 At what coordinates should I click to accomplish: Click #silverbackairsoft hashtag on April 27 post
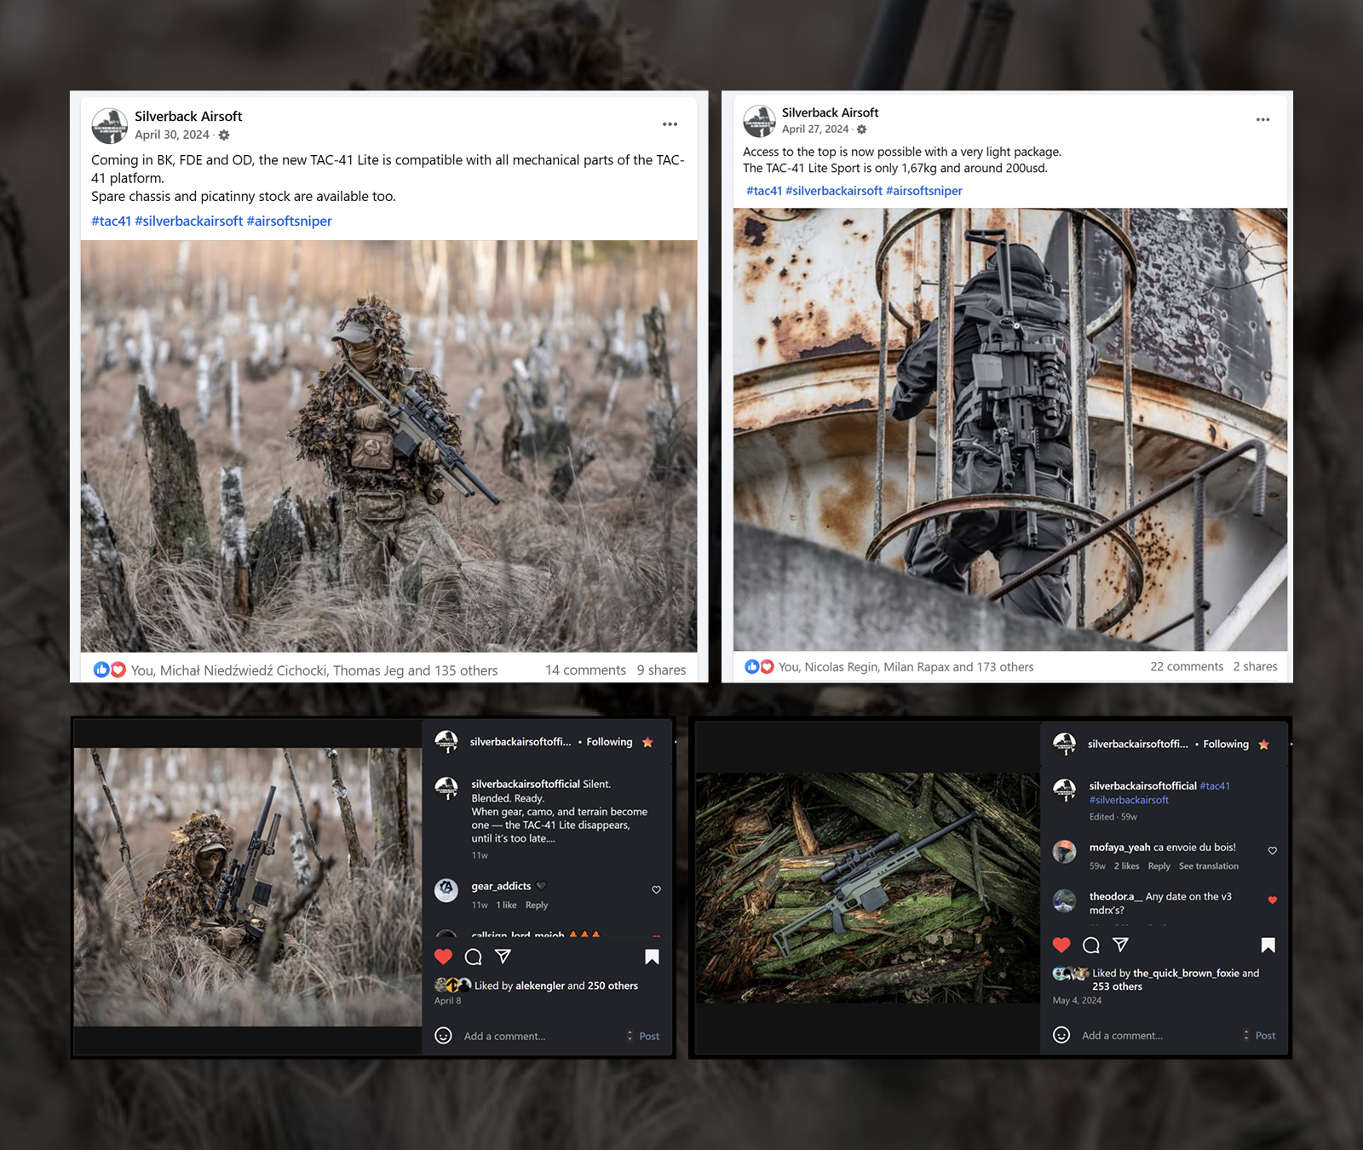pos(834,191)
